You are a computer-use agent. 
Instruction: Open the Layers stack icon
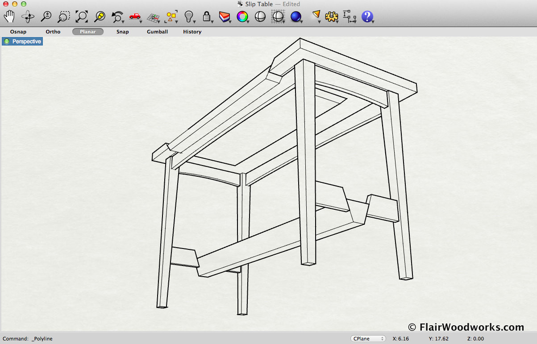(x=224, y=17)
